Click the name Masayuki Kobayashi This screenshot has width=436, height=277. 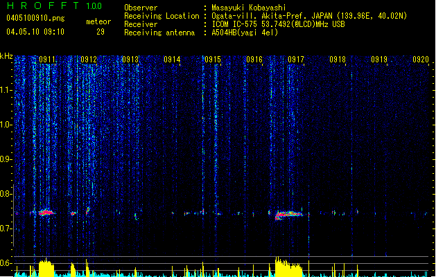point(249,8)
